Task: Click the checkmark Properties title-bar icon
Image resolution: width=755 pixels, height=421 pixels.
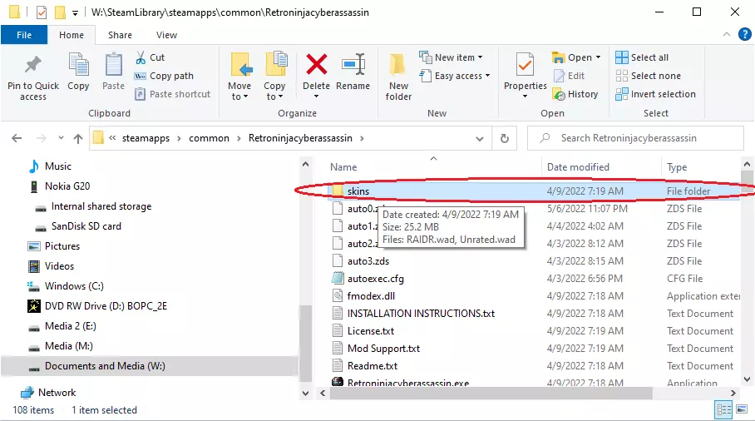Action: 42,12
